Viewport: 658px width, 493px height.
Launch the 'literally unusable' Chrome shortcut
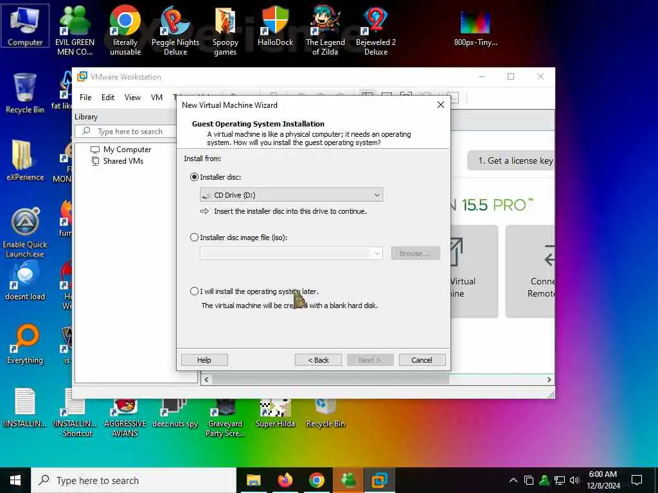[x=125, y=30]
